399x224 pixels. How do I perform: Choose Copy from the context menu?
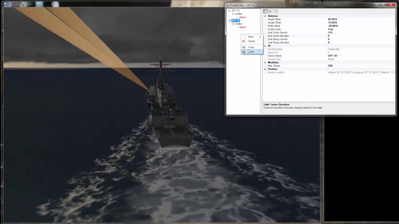point(252,47)
